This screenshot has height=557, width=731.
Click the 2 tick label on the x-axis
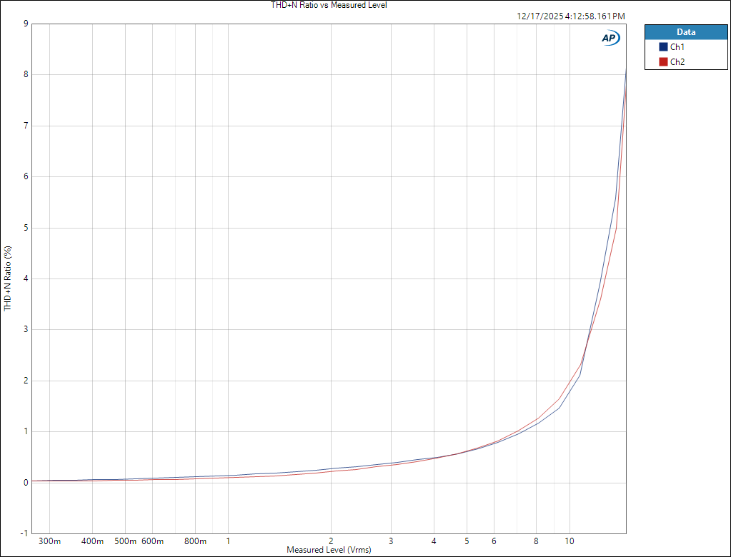click(331, 541)
